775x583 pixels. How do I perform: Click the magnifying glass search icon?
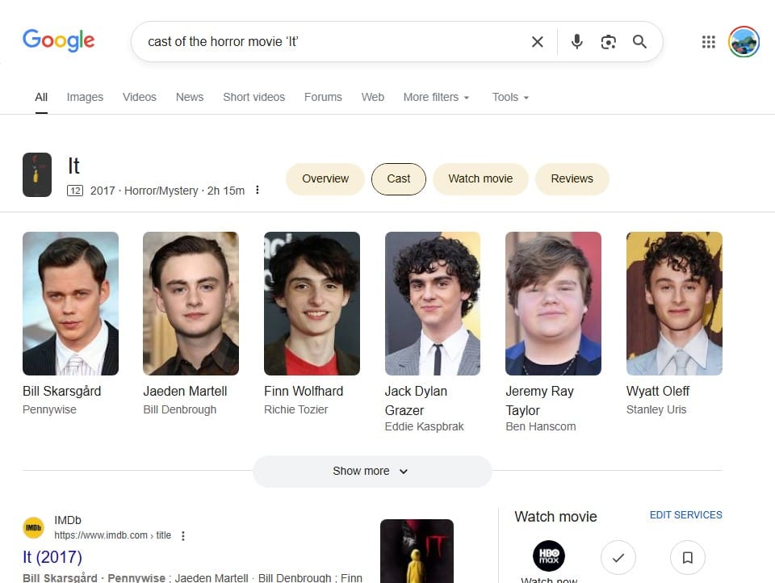pyautogui.click(x=640, y=41)
